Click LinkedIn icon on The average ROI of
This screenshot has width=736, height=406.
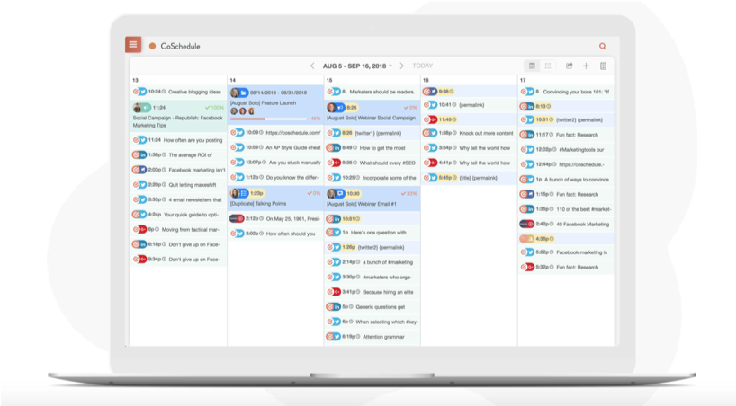click(141, 154)
